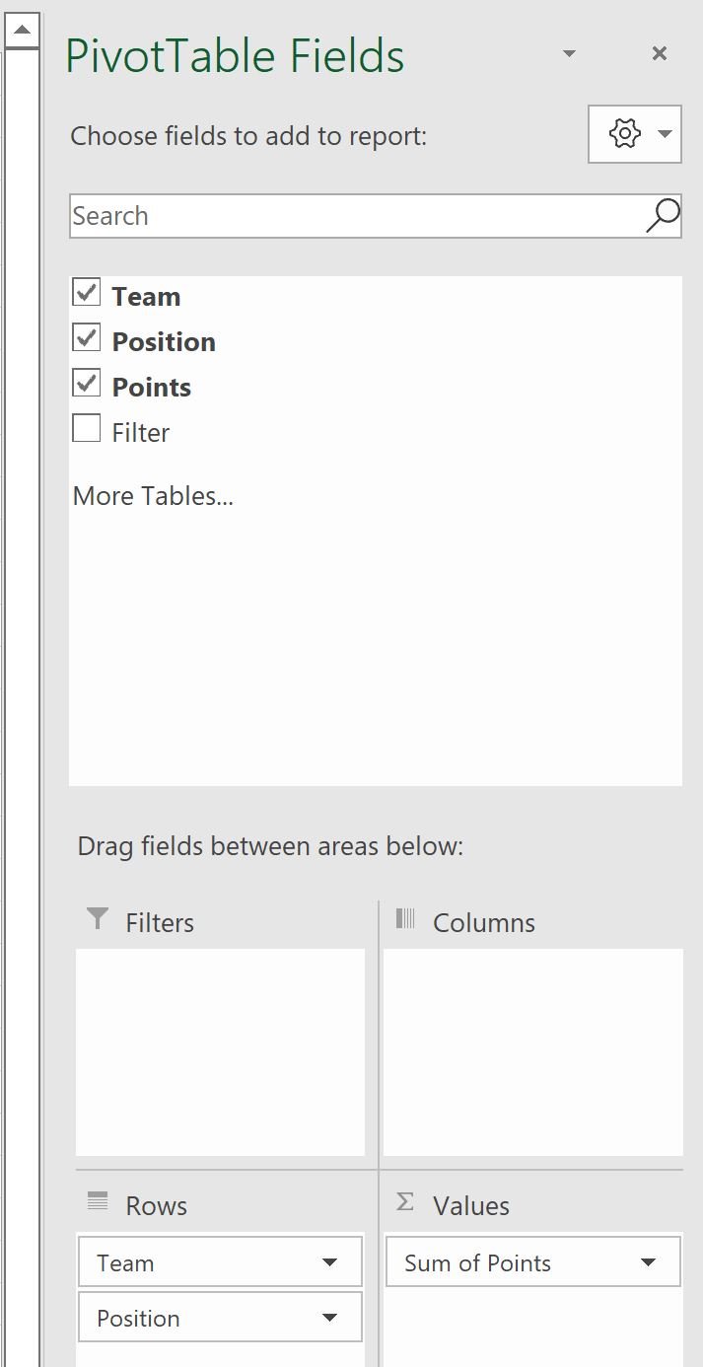703x1367 pixels.
Task: Click the empty Filters drop area
Action: point(220,1052)
